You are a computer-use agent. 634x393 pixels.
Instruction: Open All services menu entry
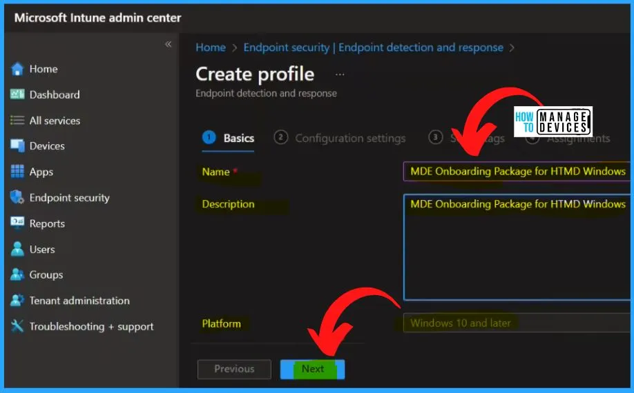pyautogui.click(x=55, y=121)
